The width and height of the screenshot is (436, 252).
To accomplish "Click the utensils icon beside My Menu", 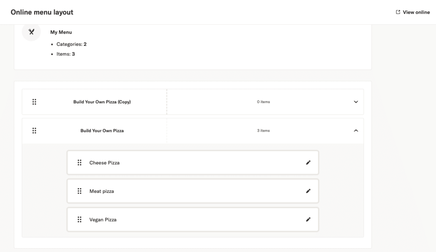I will coord(31,32).
